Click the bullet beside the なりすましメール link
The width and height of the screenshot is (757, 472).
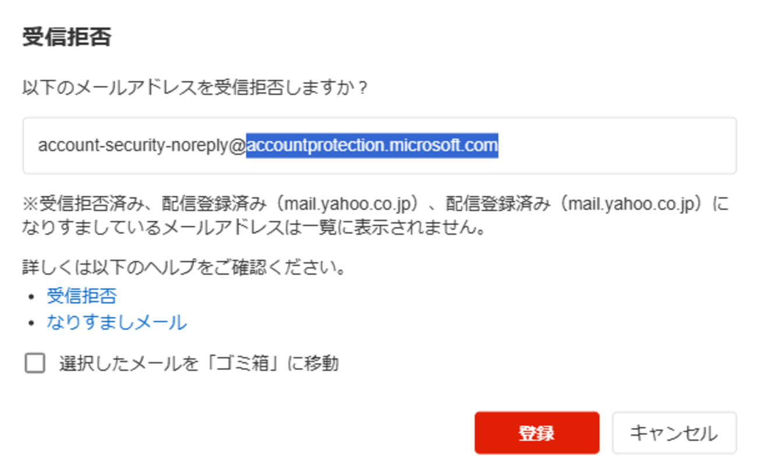coord(31,323)
